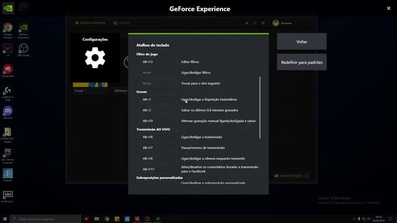Click the 'Gravar' section heading
This screenshot has width=397, height=223.
(x=141, y=92)
